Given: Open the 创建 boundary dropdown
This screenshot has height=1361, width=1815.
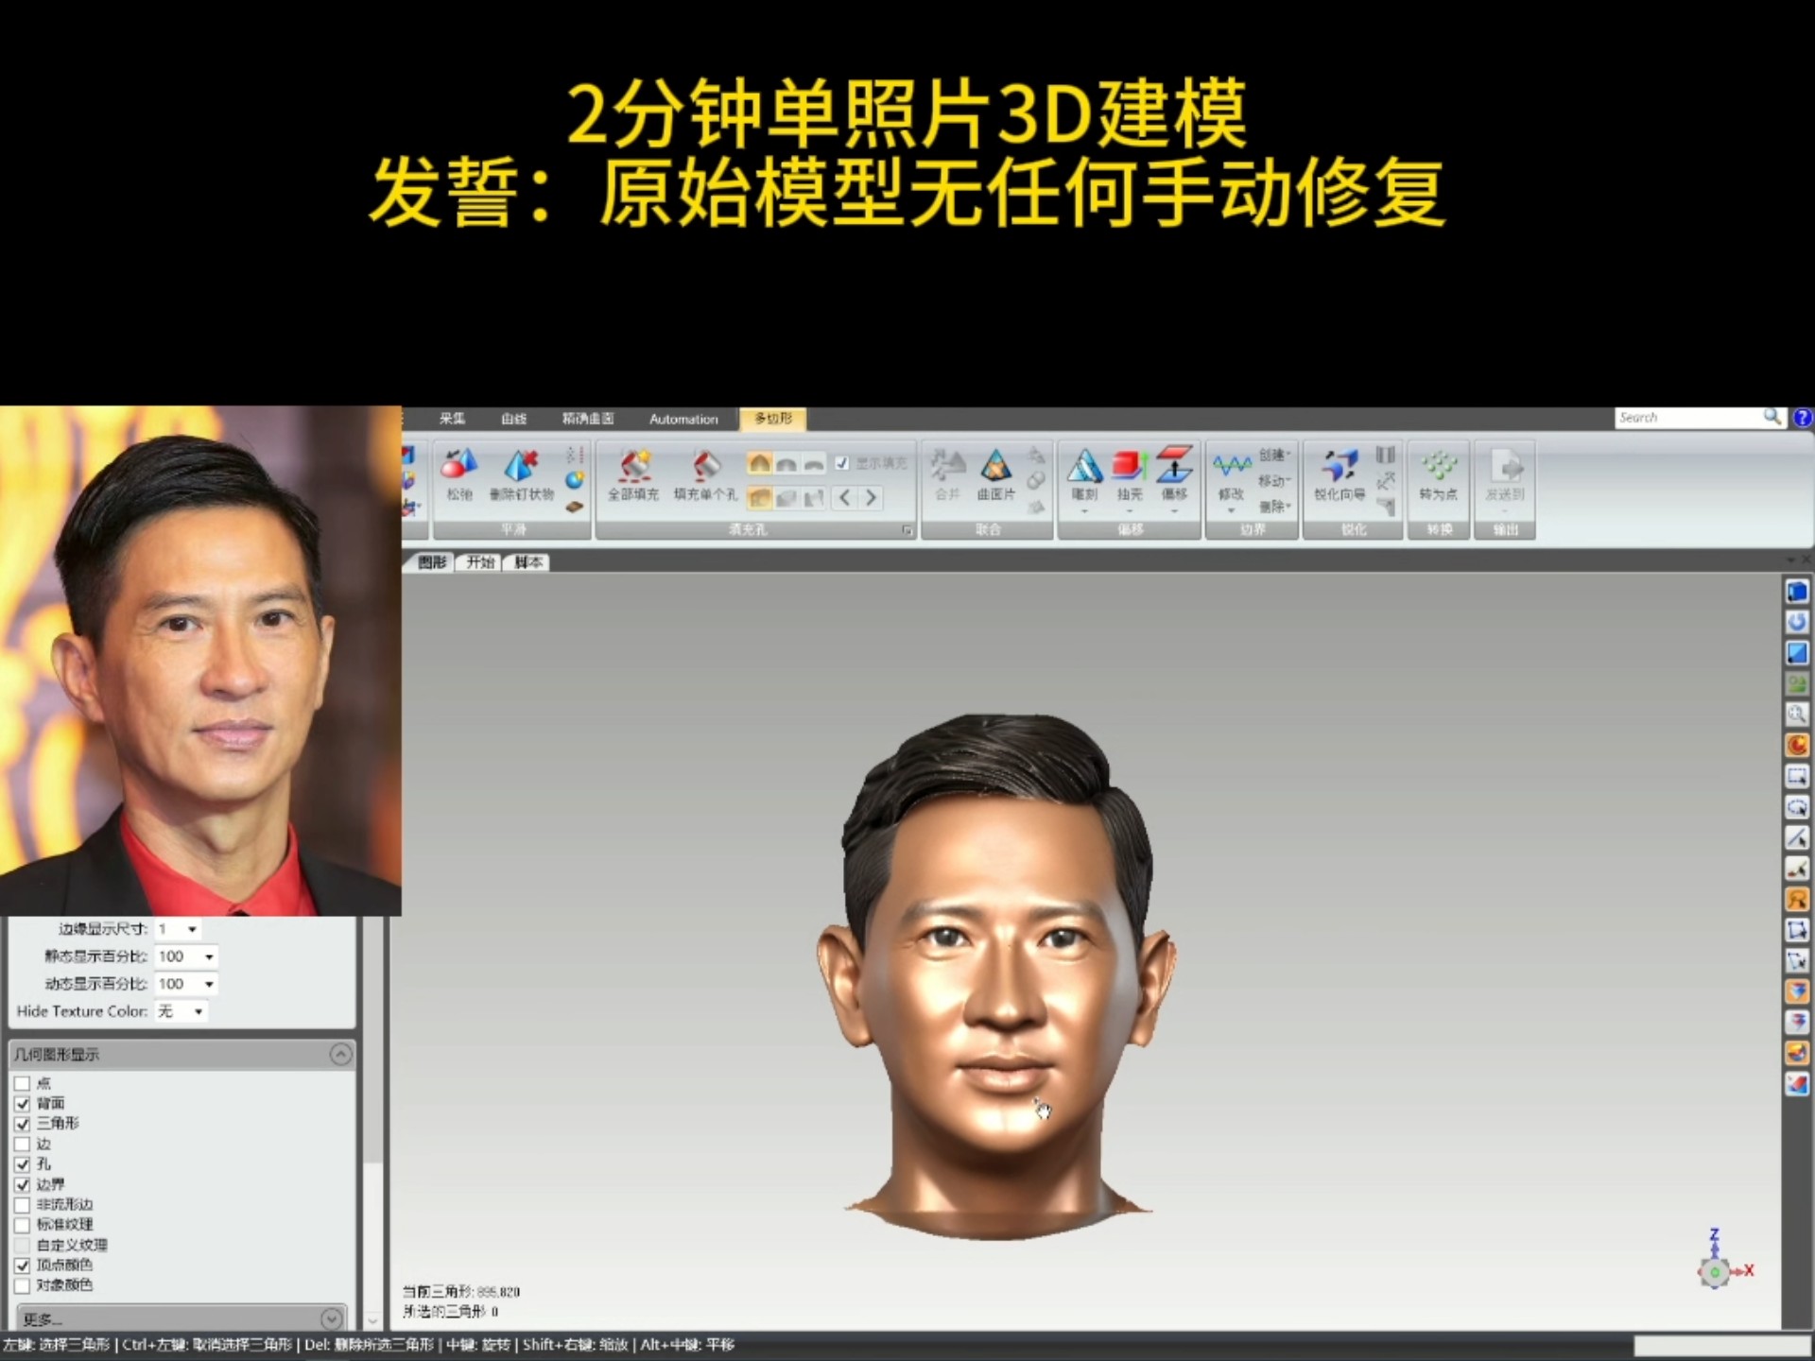Looking at the screenshot, I should pos(1274,455).
